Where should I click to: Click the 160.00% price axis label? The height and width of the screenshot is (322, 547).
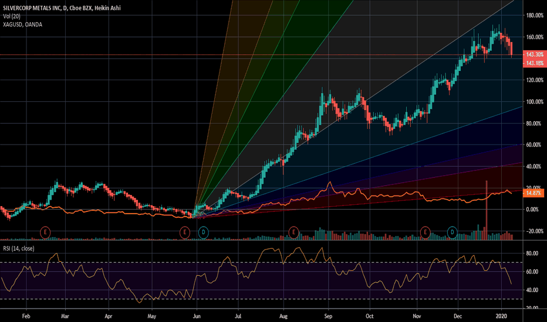pyautogui.click(x=535, y=37)
